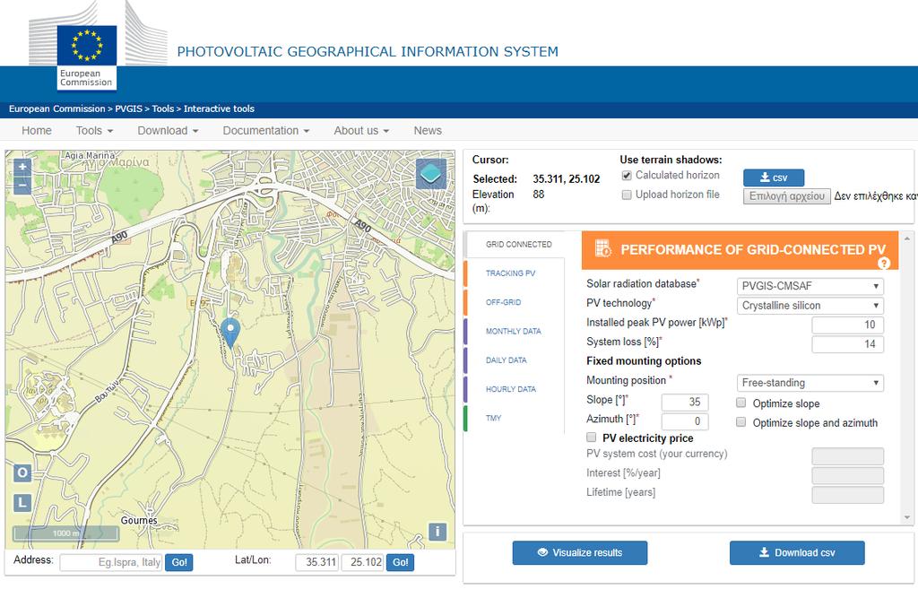The width and height of the screenshot is (918, 598).
Task: Click the System loss input field
Action: 848,343
